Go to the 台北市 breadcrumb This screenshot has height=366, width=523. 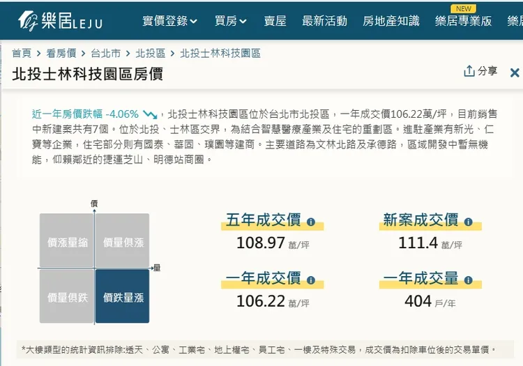point(106,53)
